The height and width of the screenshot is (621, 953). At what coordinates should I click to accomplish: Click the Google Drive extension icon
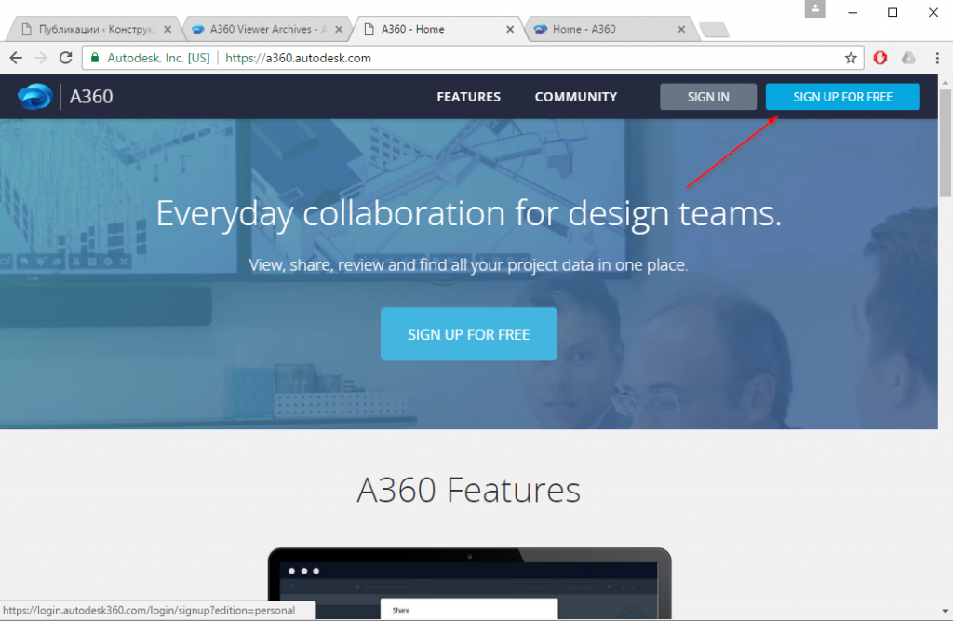(x=908, y=58)
